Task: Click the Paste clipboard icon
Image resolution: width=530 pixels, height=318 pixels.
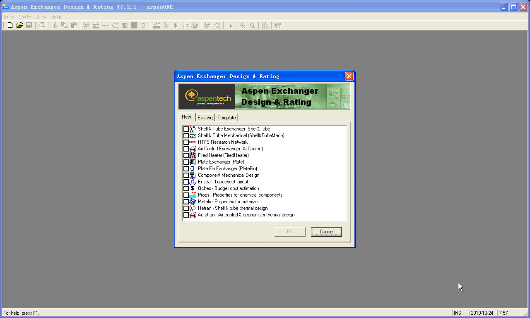Action: 74,26
